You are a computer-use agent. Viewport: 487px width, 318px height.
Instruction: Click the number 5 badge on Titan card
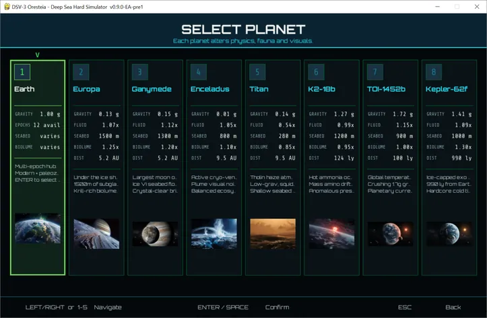pyautogui.click(x=257, y=72)
